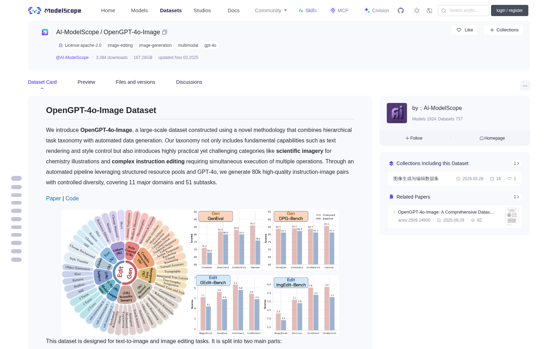The width and height of the screenshot is (558, 349).
Task: Click the 167.28GB size text
Action: (x=143, y=58)
